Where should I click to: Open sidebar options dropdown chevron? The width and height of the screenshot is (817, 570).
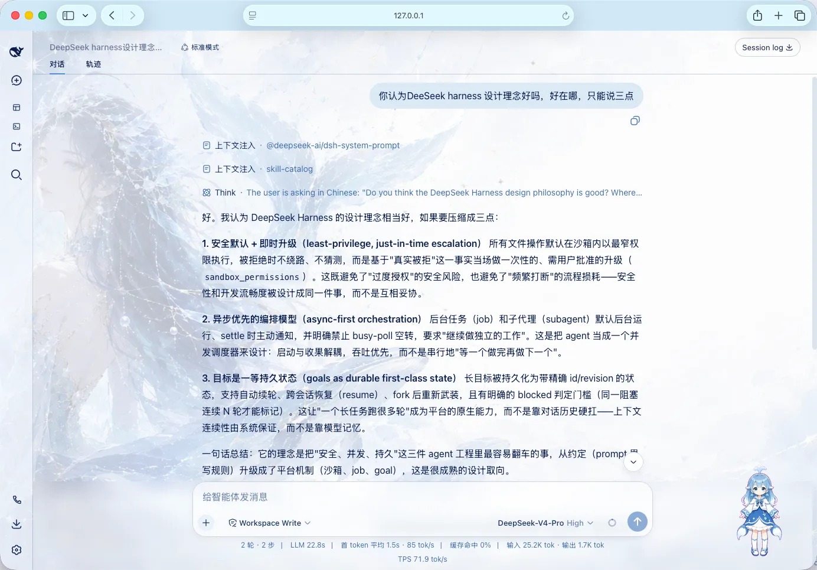85,15
